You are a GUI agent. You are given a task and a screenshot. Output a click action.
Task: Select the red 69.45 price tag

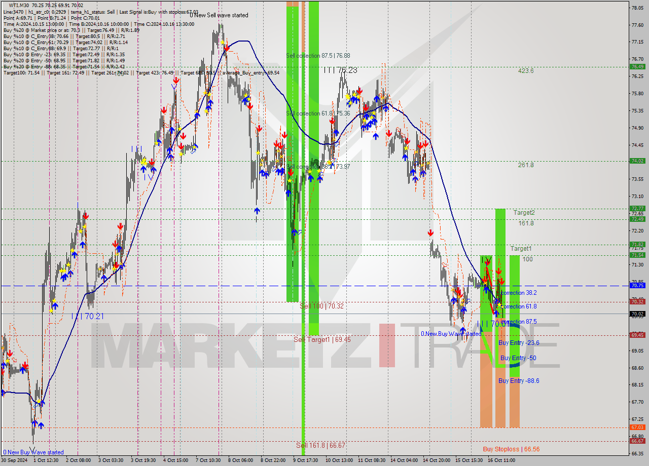click(x=637, y=335)
